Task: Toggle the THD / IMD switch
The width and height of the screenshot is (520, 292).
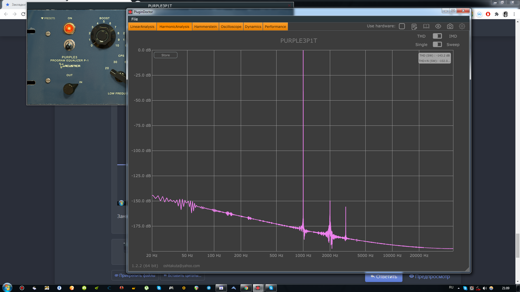Action: click(x=437, y=36)
